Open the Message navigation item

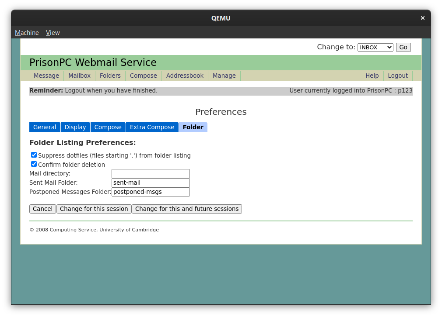pyautogui.click(x=46, y=76)
